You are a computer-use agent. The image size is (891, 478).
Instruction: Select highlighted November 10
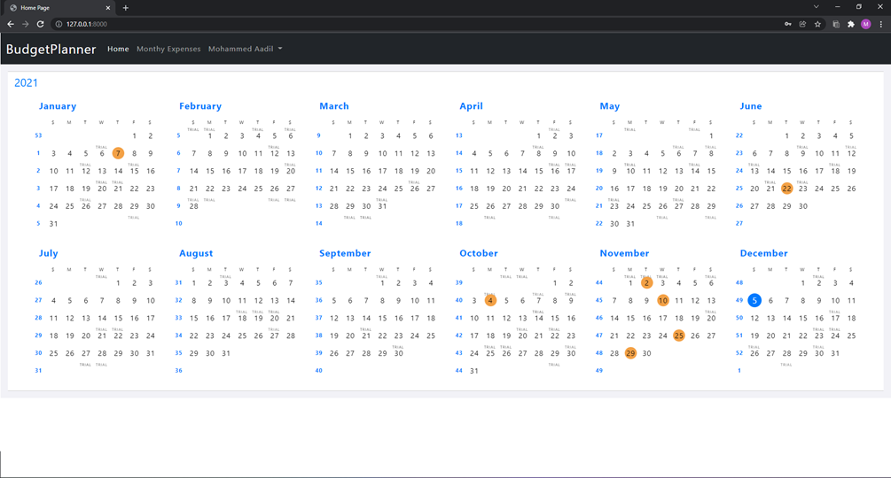[662, 301]
